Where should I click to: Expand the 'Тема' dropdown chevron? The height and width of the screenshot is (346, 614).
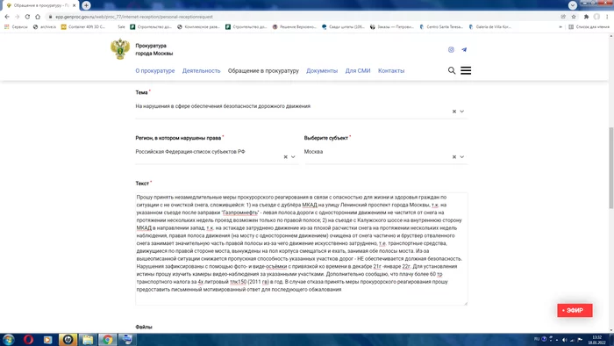point(462,112)
